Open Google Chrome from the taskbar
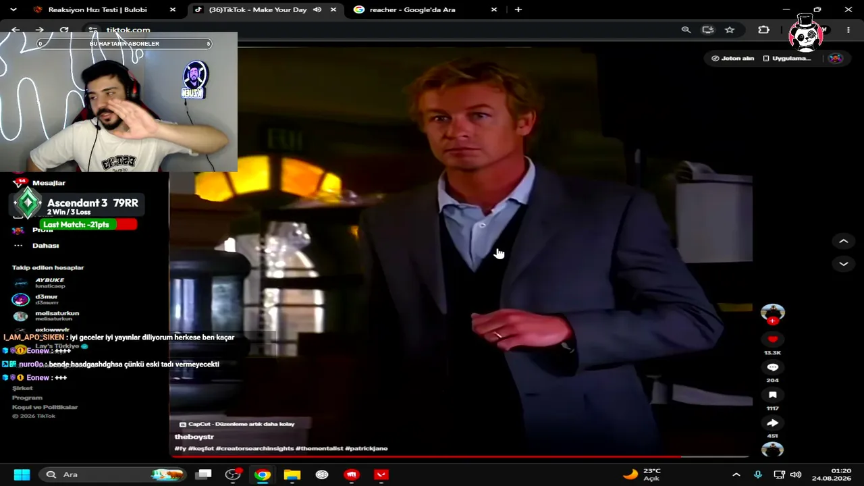Viewport: 864px width, 486px height. click(x=262, y=475)
